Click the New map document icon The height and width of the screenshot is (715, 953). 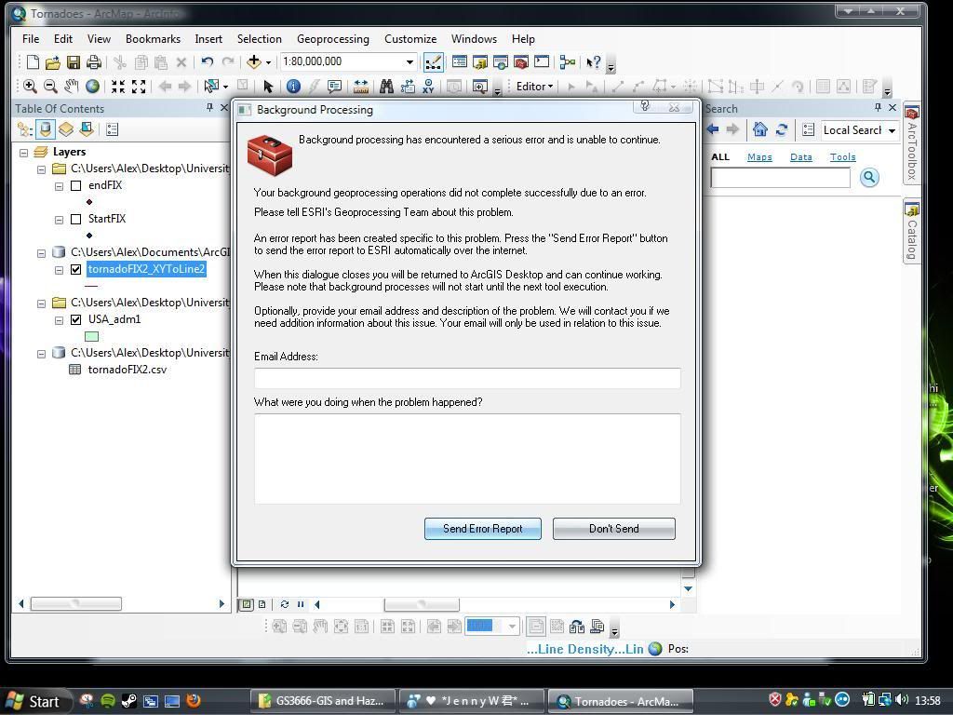tap(33, 62)
